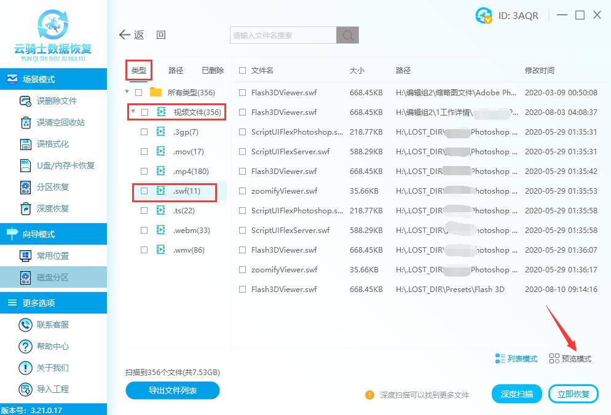
Task: Click the 导出文件列表 button
Action: click(173, 390)
